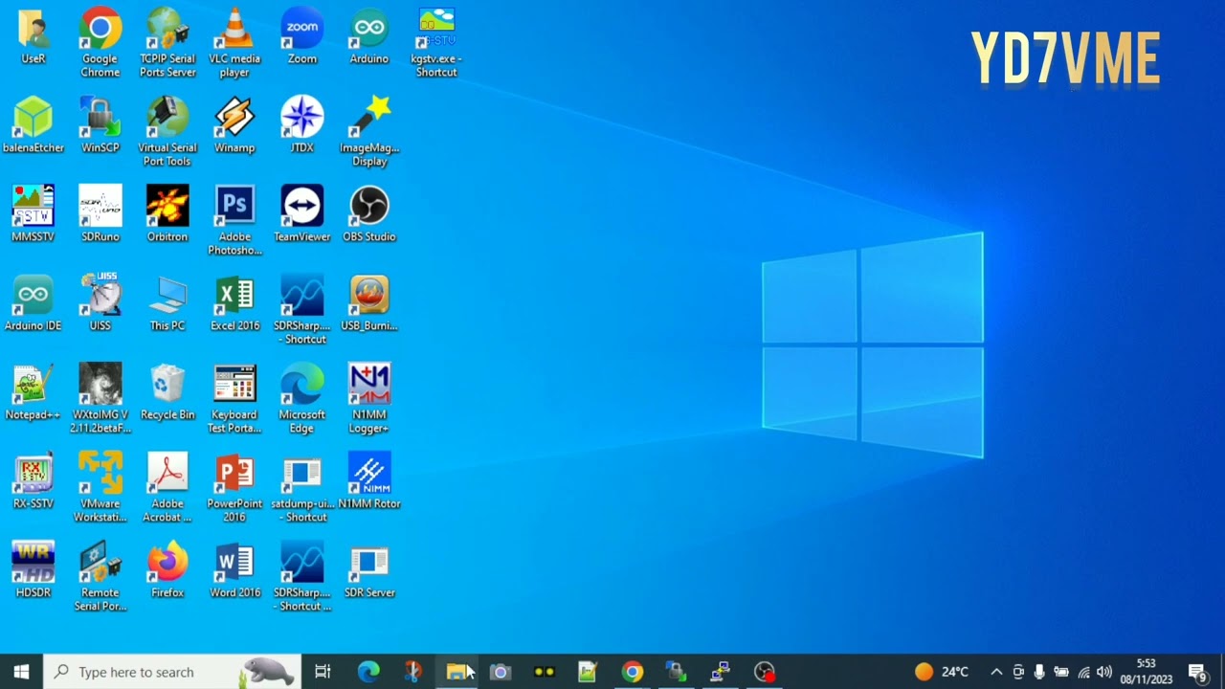This screenshot has height=689, width=1225.
Task: Launch N1MM Logger+
Action: pos(369,399)
